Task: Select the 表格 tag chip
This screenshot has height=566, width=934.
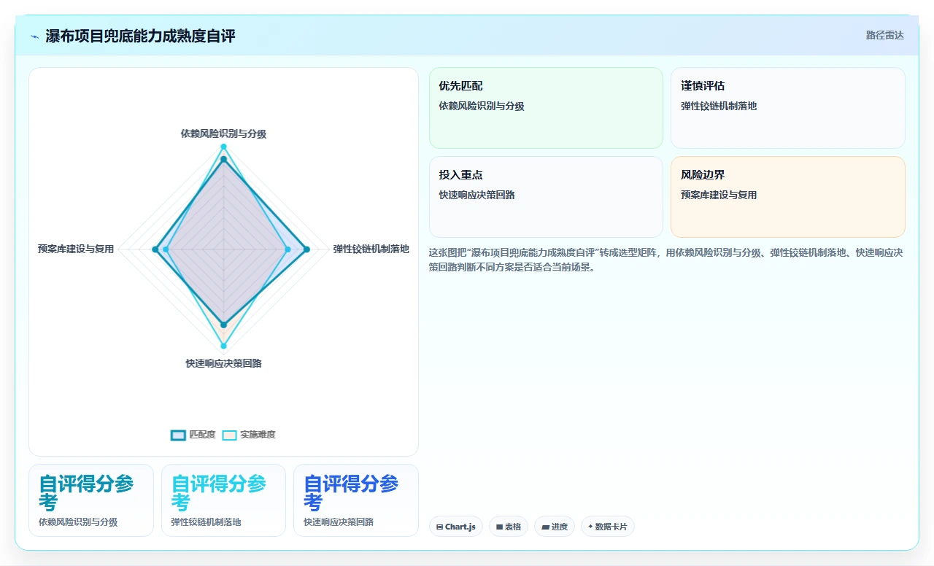Action: click(x=509, y=527)
